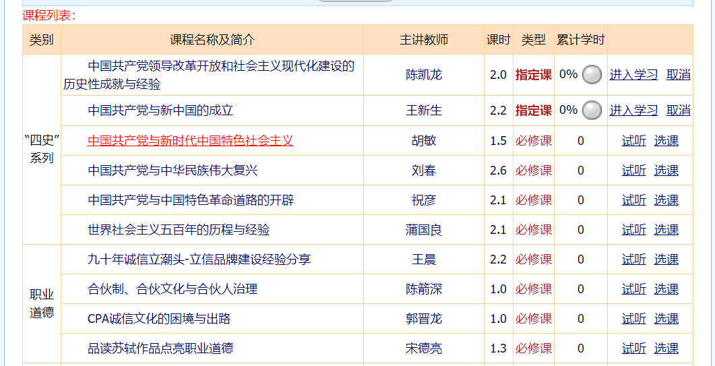Preview 试听 for 胡敏's course
Screen dimensions: 715x366
point(633,141)
